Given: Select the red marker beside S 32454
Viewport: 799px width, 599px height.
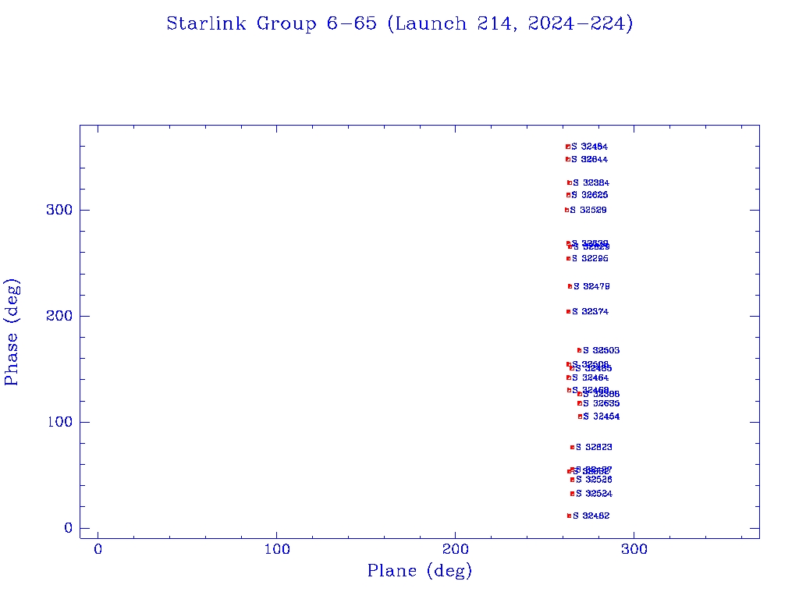Looking at the screenshot, I should pos(580,416).
